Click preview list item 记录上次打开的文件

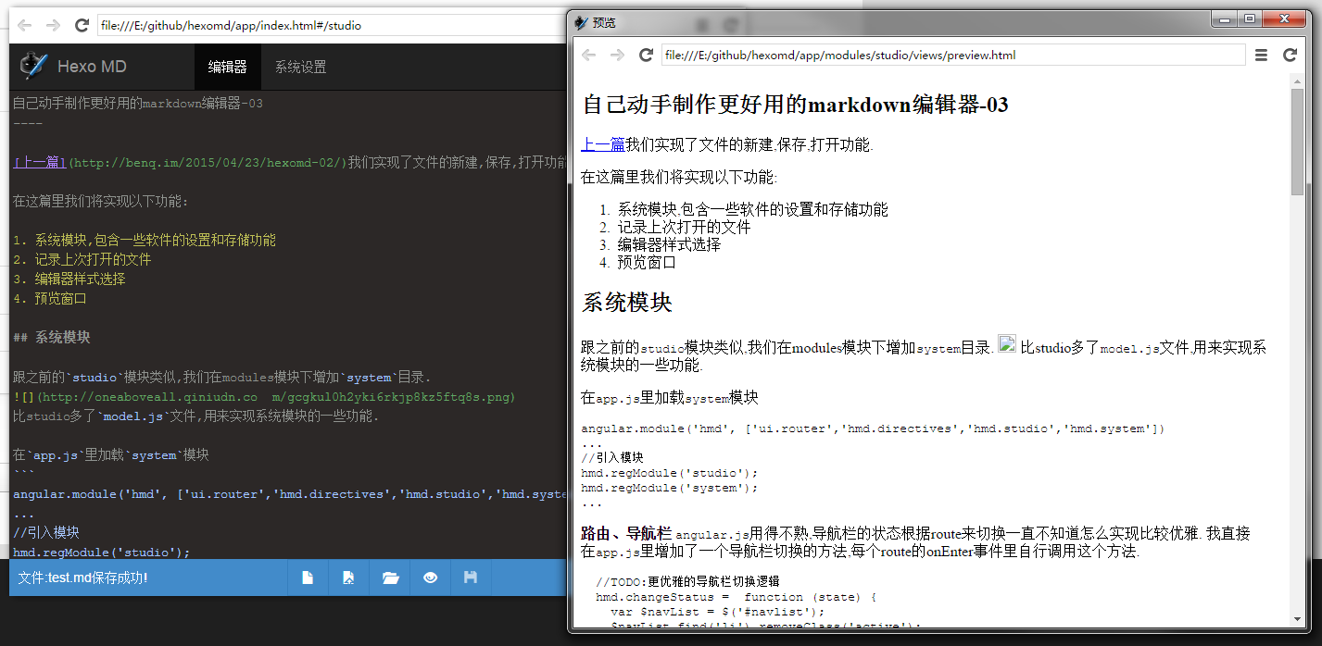tap(685, 227)
